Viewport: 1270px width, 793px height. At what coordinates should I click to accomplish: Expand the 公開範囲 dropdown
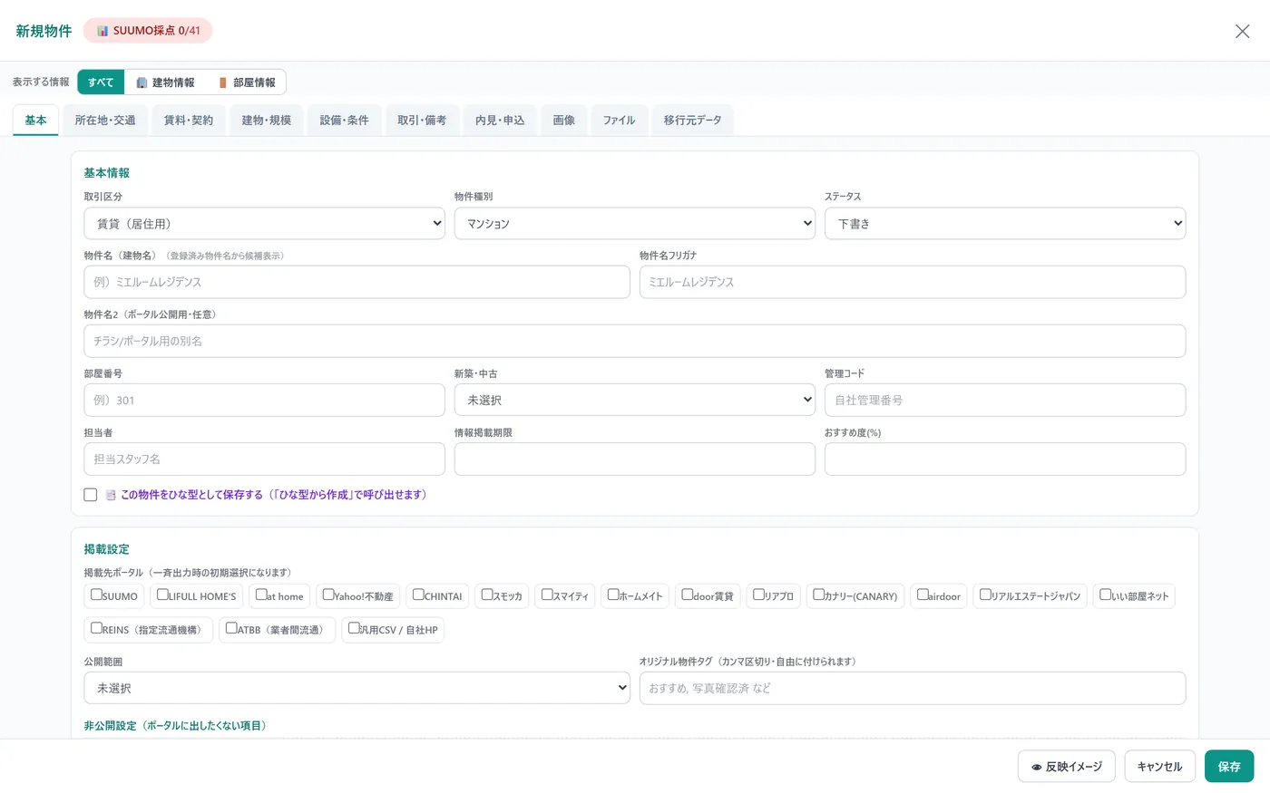click(x=357, y=688)
